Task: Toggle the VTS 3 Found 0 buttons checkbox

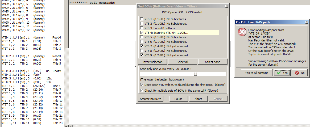Action: (142, 28)
